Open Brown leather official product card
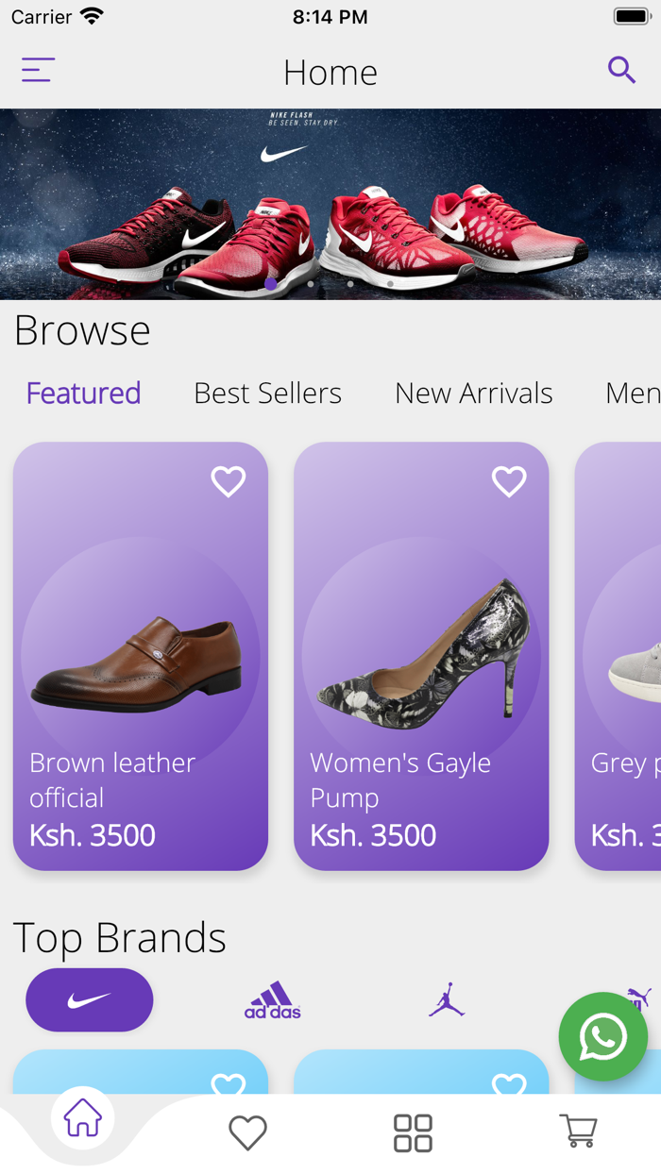 (x=141, y=661)
